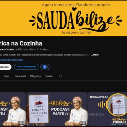Click the 115 videos count text
Viewport: 127px width, 127px height.
[x=43, y=49]
